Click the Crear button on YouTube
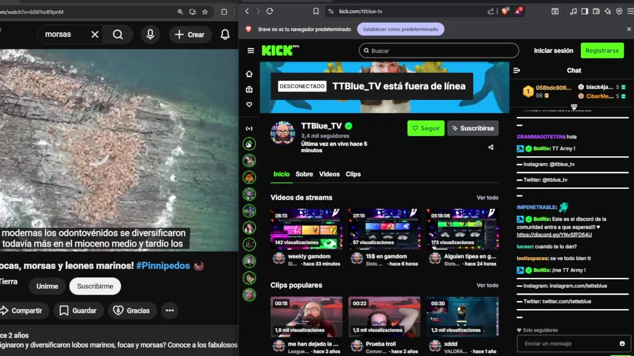The height and width of the screenshot is (356, 634). pyautogui.click(x=190, y=35)
